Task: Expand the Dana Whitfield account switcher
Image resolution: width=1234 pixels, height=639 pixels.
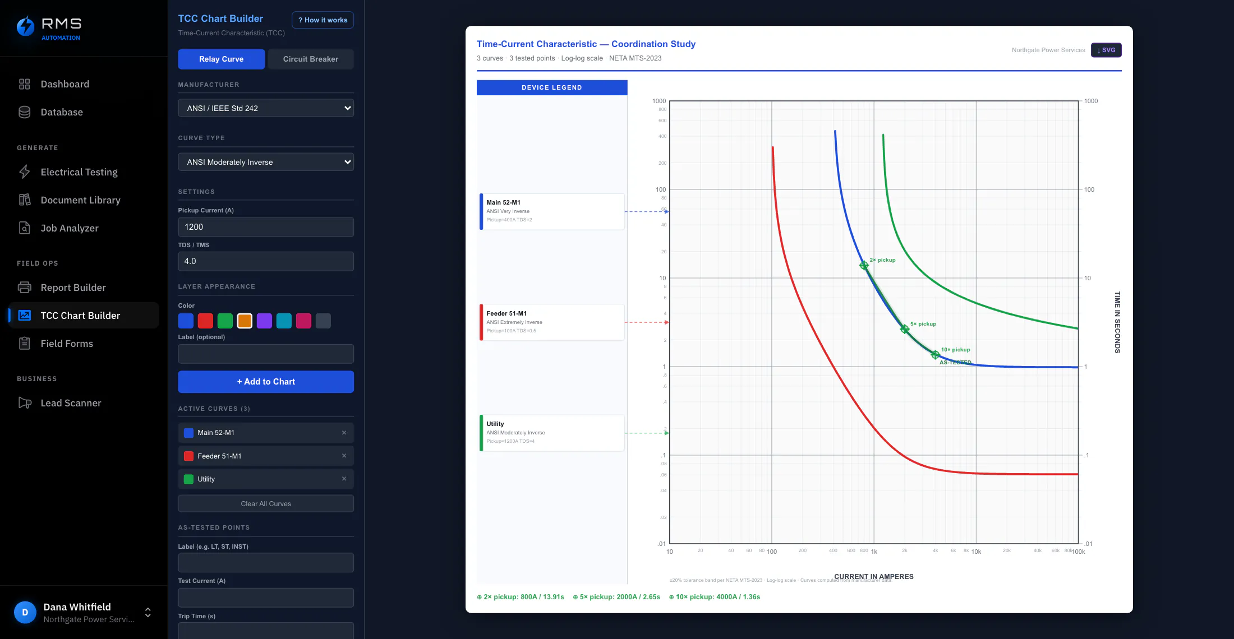Action: 148,612
